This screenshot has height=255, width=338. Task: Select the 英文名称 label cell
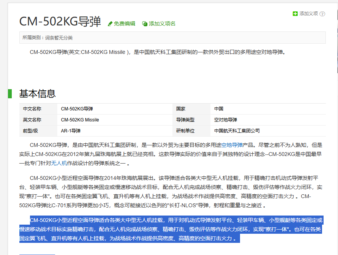coord(38,120)
